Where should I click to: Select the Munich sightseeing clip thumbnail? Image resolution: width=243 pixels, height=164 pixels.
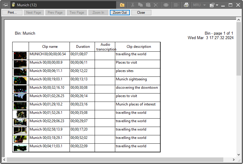click(x=20, y=80)
